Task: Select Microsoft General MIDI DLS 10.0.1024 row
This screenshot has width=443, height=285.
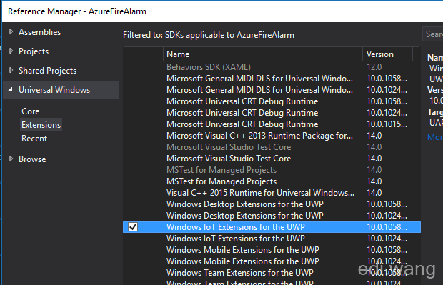Action: point(272,90)
